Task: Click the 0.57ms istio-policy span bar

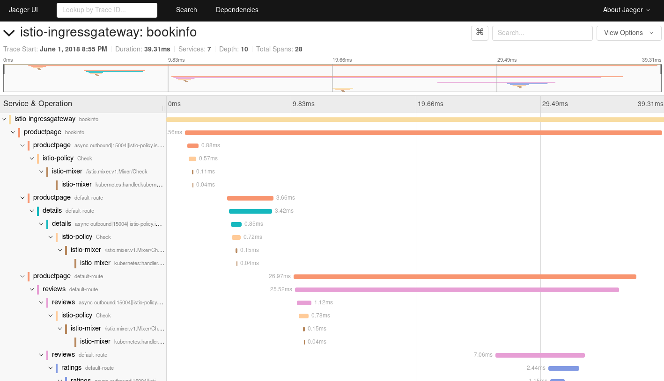Action: tap(192, 159)
